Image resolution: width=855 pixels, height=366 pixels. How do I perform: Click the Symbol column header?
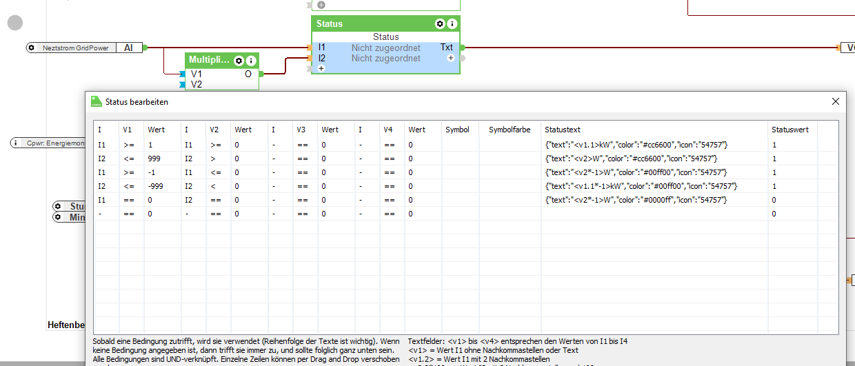coord(457,130)
